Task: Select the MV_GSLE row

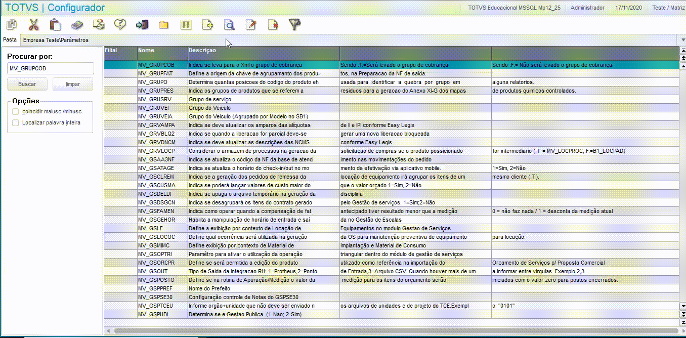Action: pos(391,228)
